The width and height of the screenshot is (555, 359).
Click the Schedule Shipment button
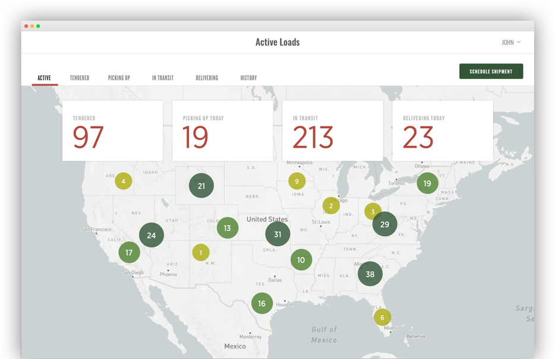pyautogui.click(x=491, y=71)
